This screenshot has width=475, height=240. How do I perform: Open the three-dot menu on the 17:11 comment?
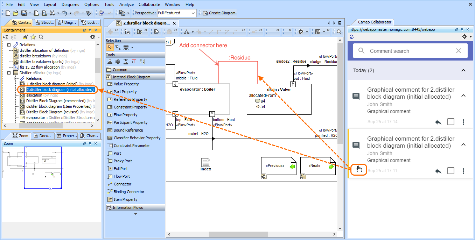(x=463, y=171)
